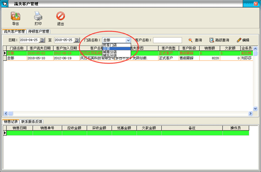Screen dimensions: 261x172
Task: Click the 导出 export icon
Action: (16, 16)
